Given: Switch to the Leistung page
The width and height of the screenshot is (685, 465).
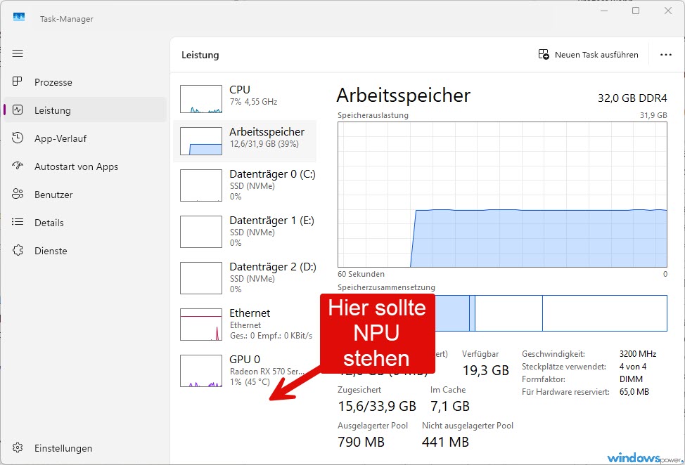Looking at the screenshot, I should pyautogui.click(x=85, y=110).
